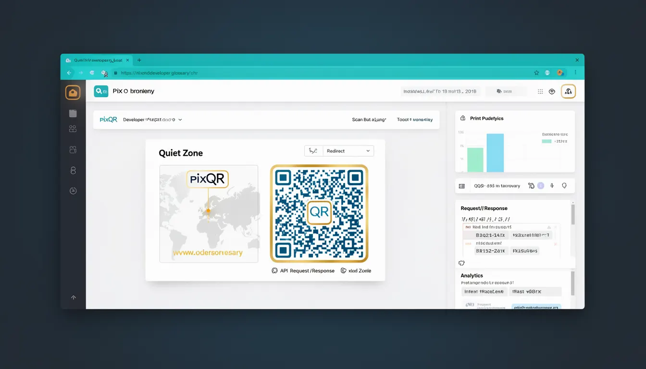Click the solid square icon below the sidebar home icon
The image size is (646, 369).
73,113
